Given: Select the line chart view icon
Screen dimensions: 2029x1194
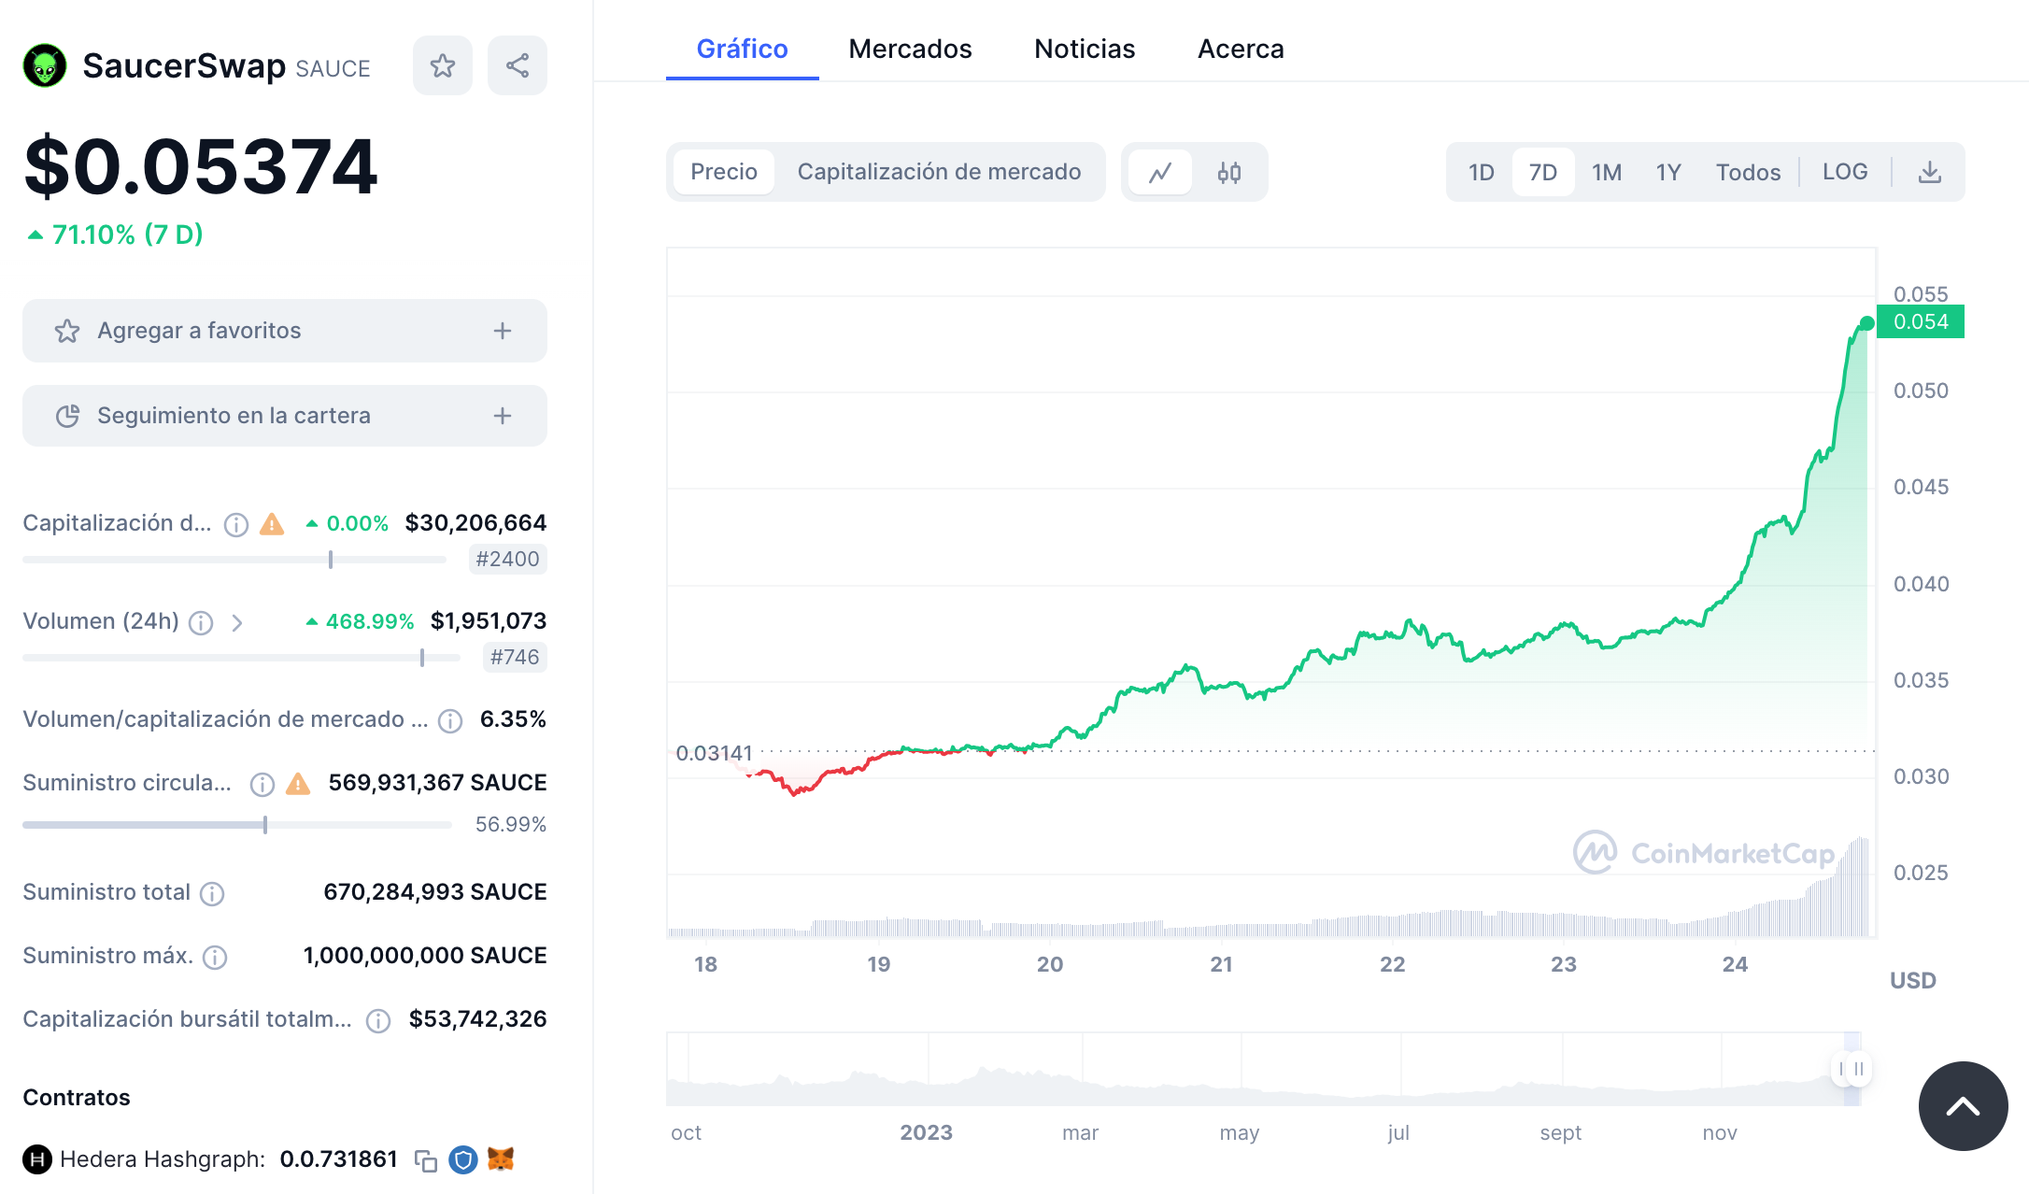Looking at the screenshot, I should 1160,172.
